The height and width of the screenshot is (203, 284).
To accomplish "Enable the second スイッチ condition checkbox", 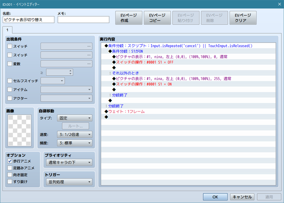I will coord(10,55).
